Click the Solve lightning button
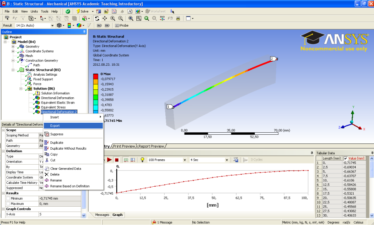The image size is (374, 225). pos(82,12)
